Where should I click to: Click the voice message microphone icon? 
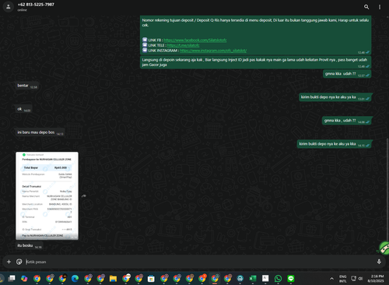(x=379, y=262)
